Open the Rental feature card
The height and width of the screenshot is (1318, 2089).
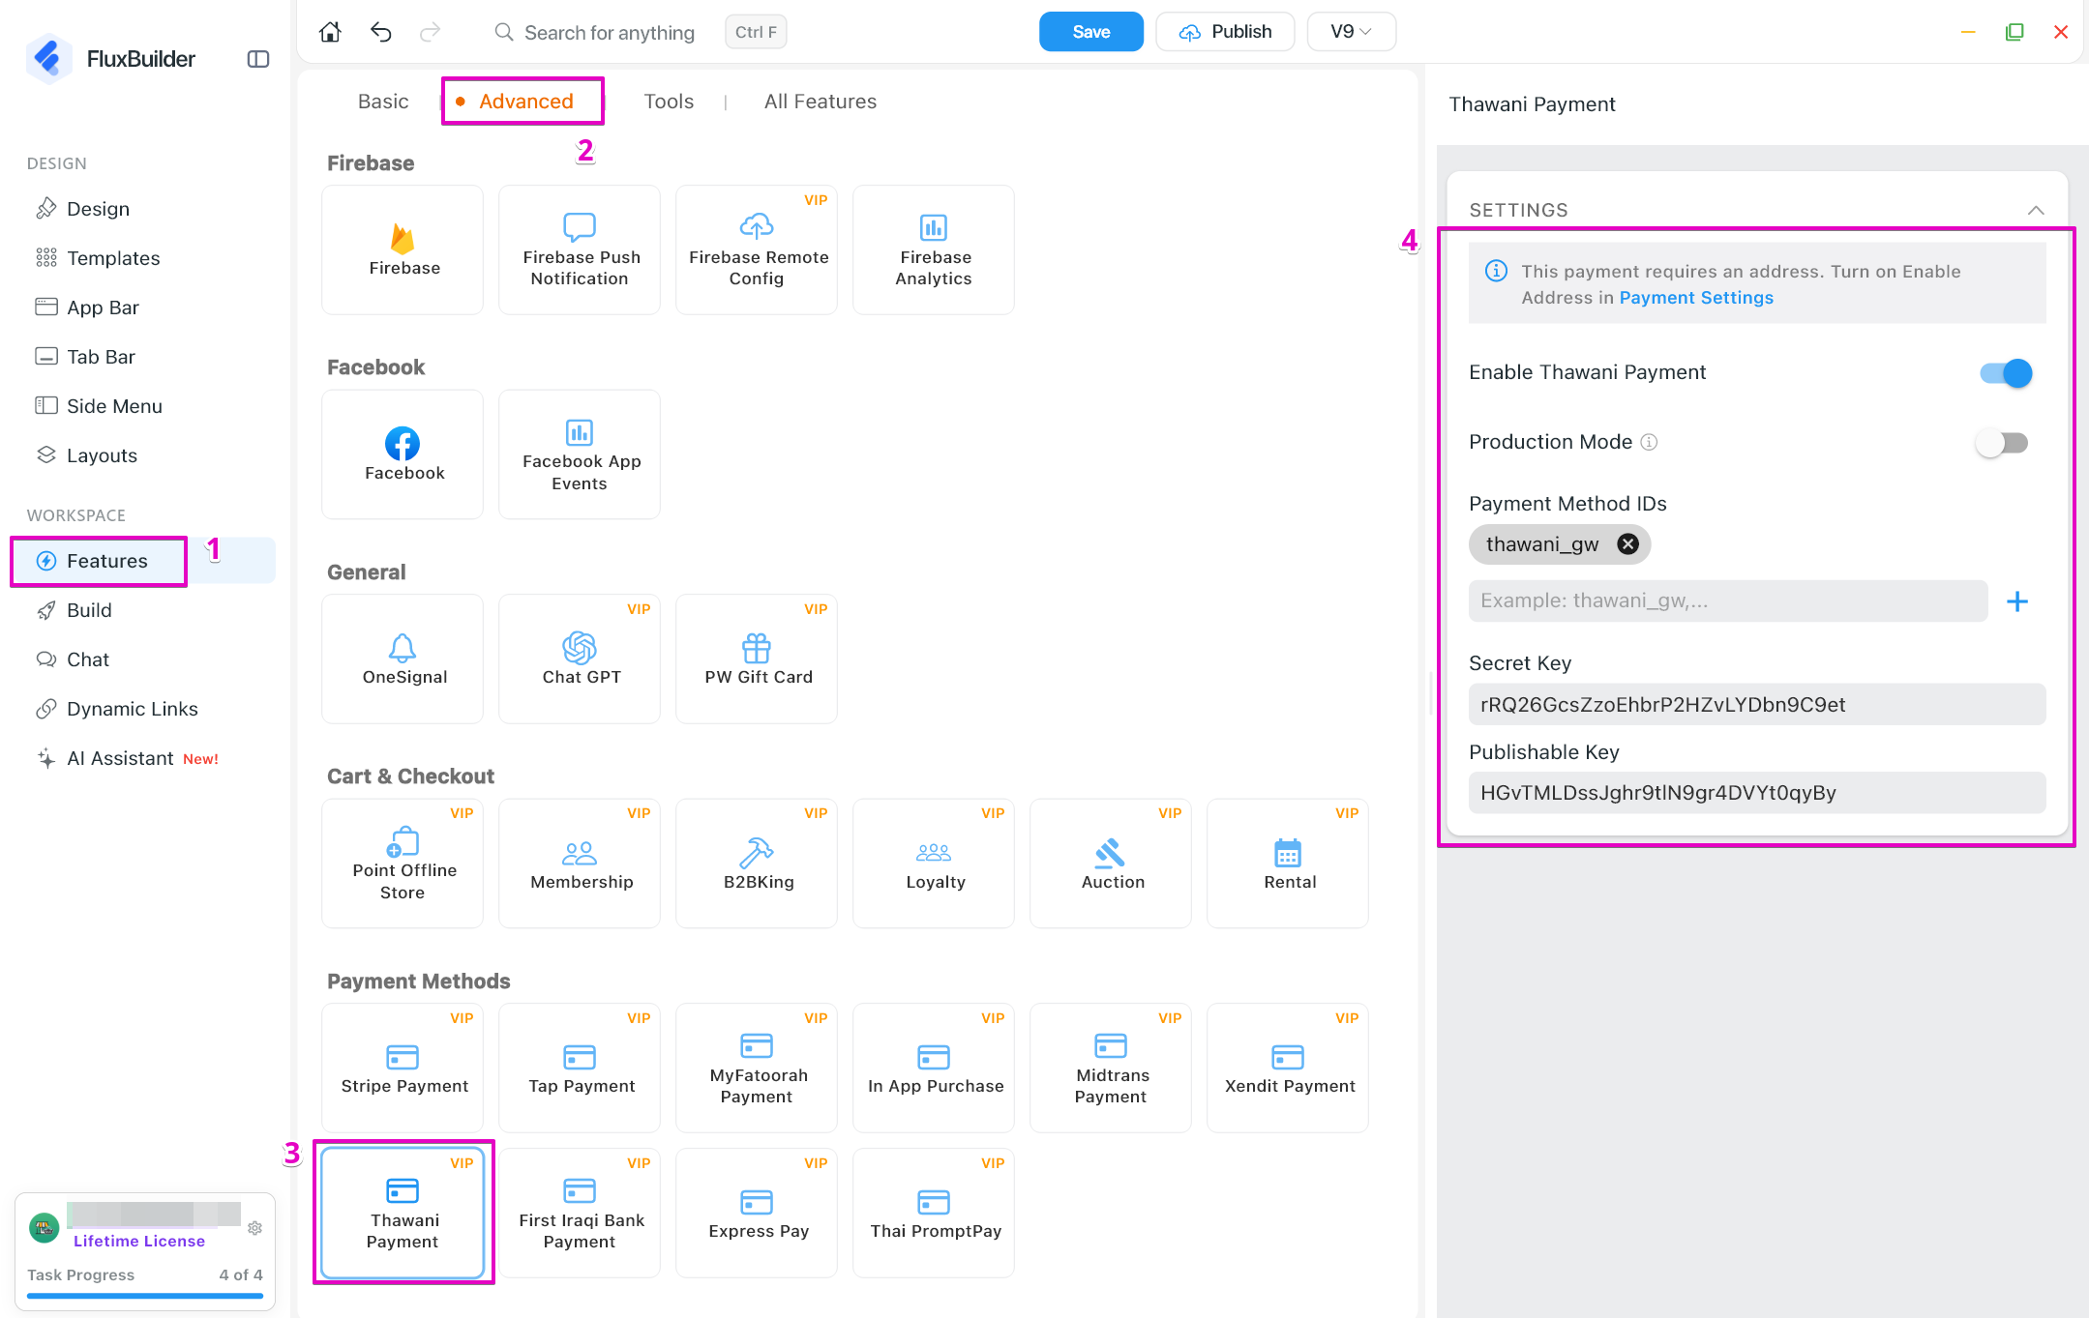pos(1288,864)
